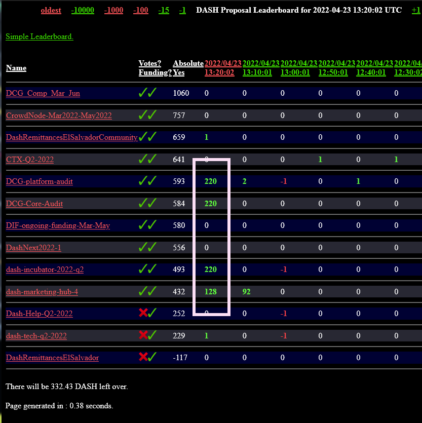Image resolution: width=422 pixels, height=423 pixels.
Task: Click the red X icon for DashRemittancesElSalvador
Action: [x=143, y=357]
